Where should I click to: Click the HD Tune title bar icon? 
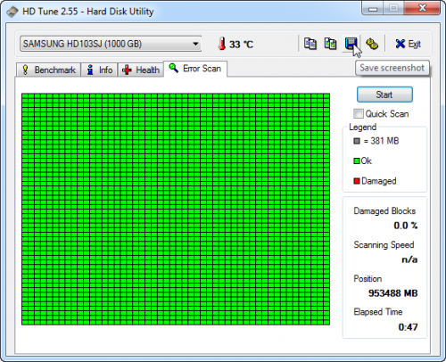[12, 12]
